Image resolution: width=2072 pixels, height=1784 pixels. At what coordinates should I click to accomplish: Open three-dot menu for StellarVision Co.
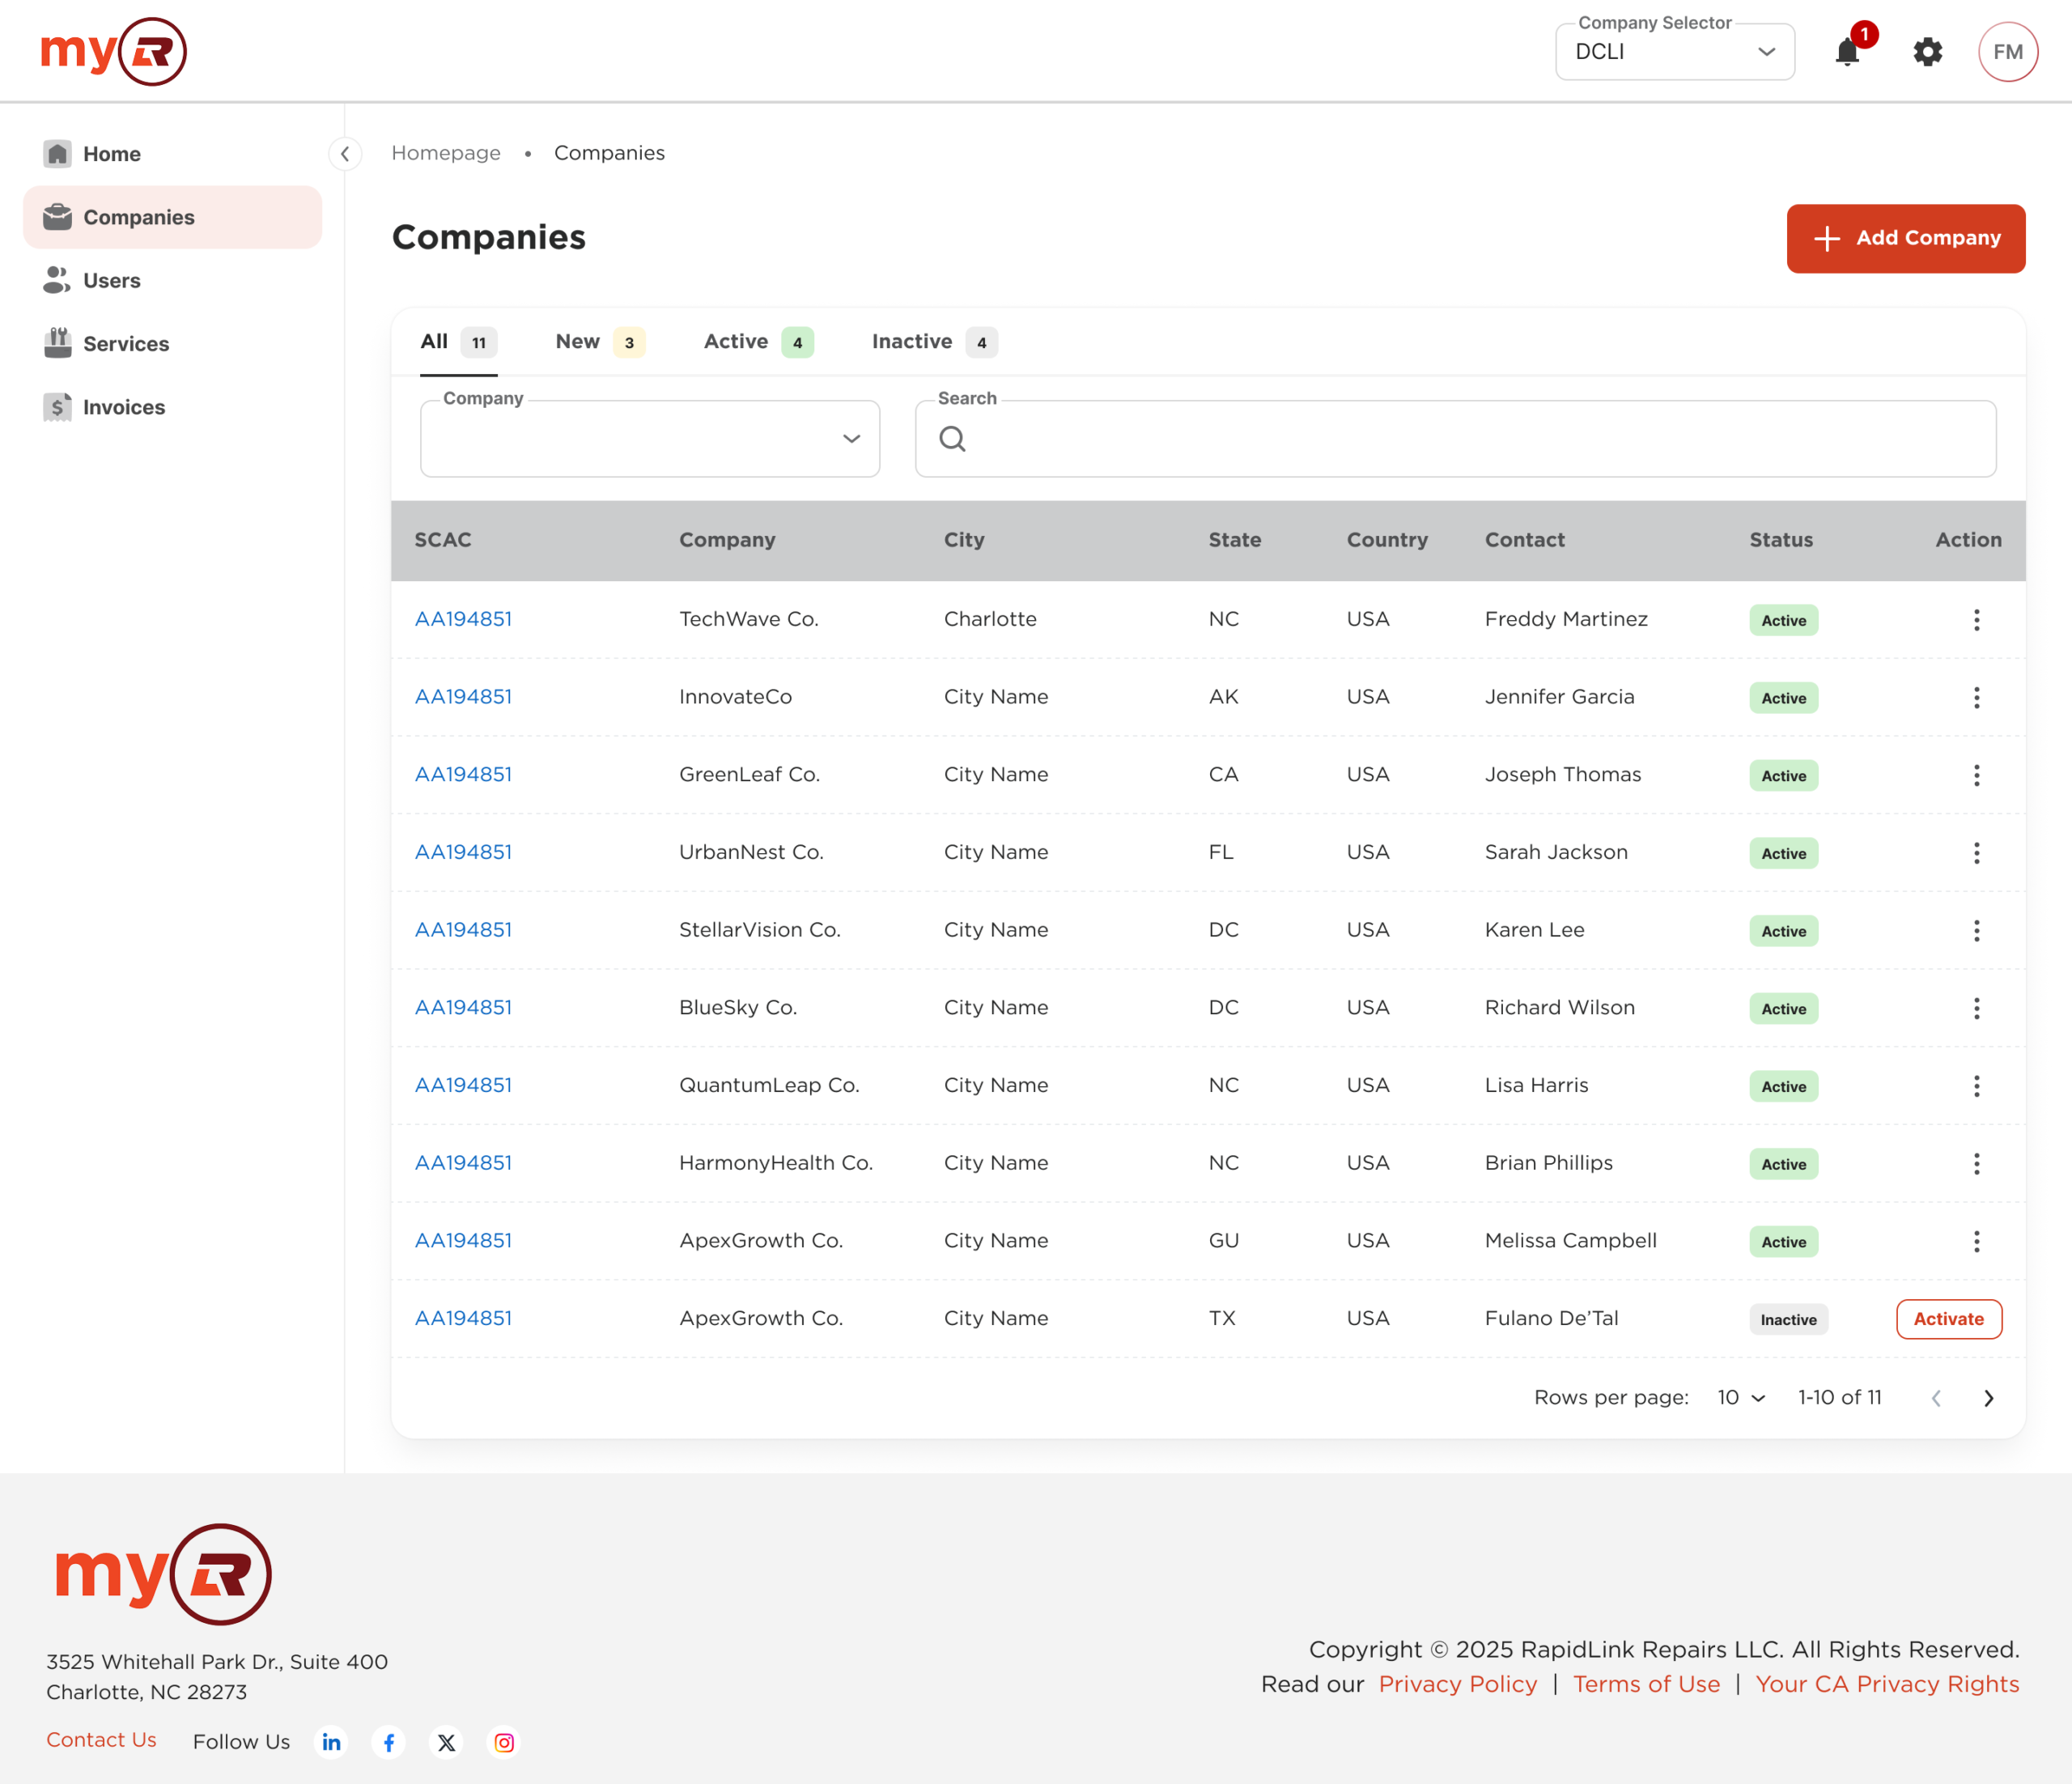[1976, 931]
